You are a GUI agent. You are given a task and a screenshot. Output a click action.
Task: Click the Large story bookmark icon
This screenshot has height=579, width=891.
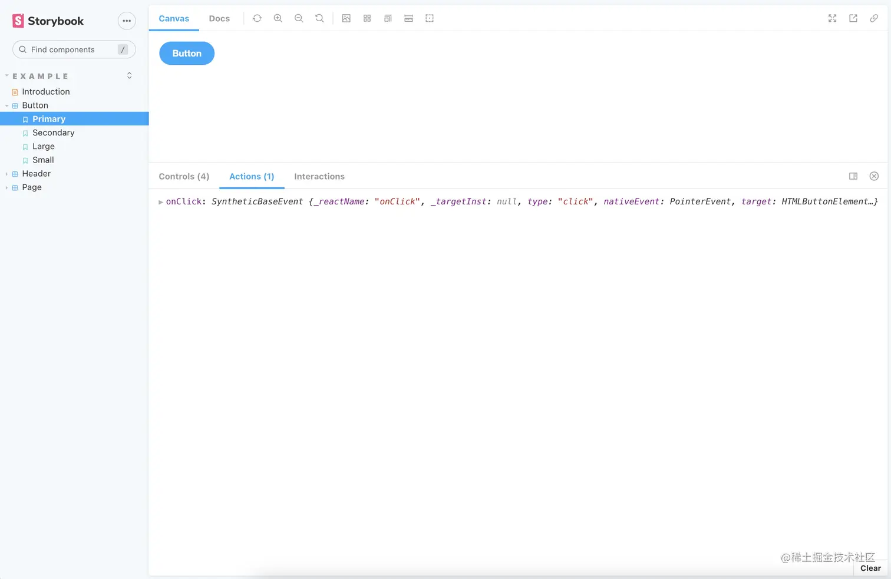25,147
